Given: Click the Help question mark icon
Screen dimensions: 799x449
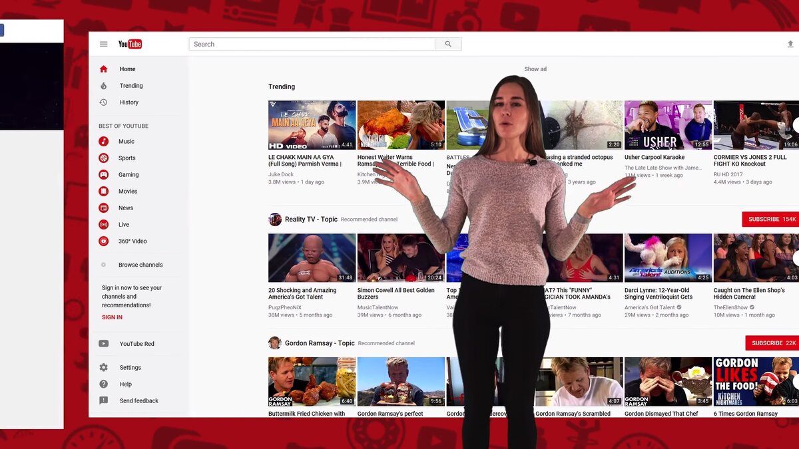Looking at the screenshot, I should (x=103, y=384).
